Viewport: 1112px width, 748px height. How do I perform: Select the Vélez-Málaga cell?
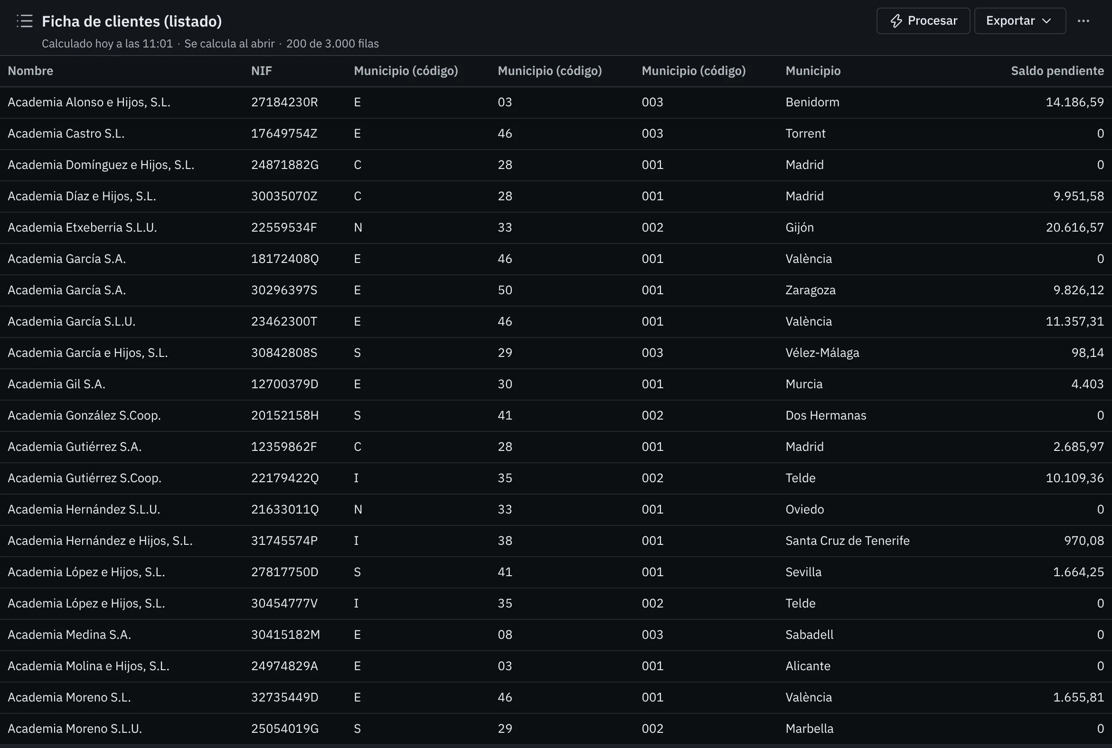(x=822, y=353)
